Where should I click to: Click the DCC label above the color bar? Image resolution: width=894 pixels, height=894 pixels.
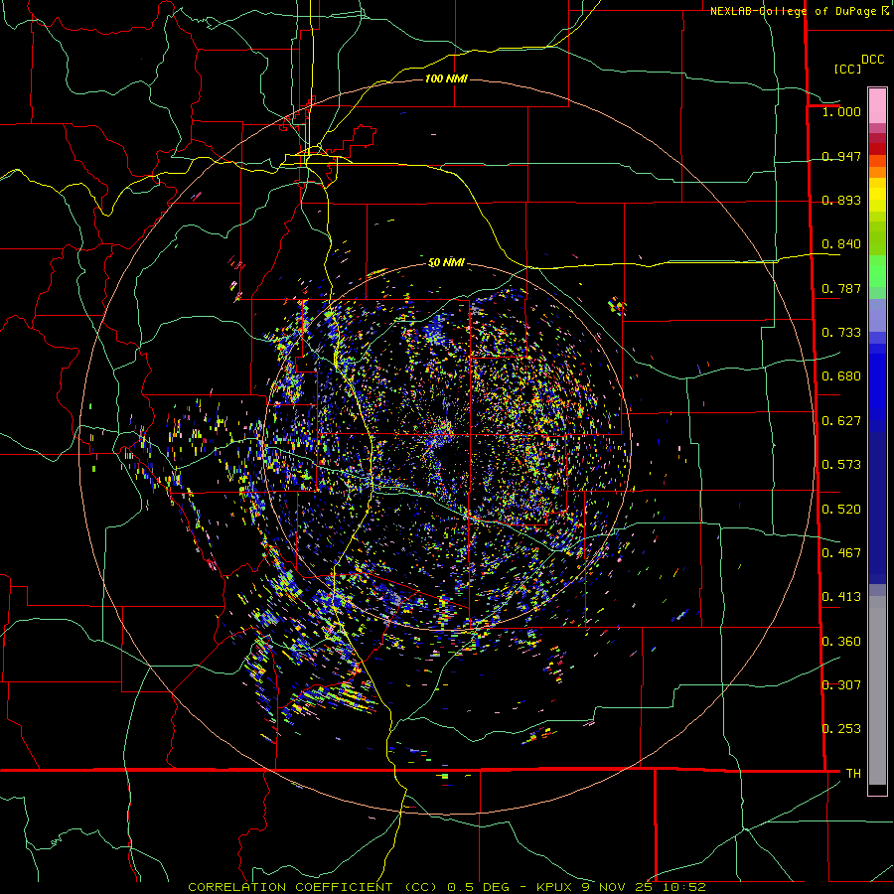(x=873, y=60)
